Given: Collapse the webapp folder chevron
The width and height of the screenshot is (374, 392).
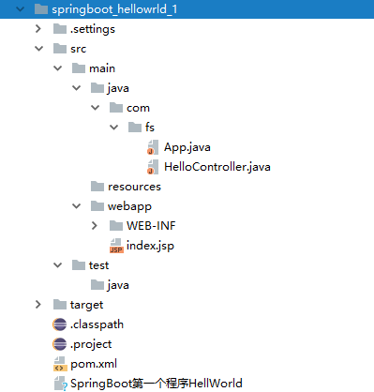Looking at the screenshot, I should 77,206.
